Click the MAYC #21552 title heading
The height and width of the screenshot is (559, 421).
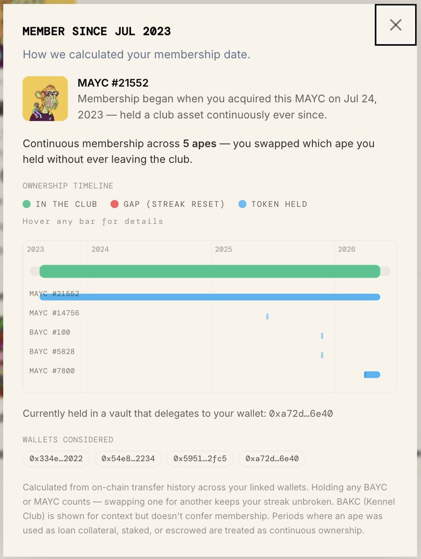coord(113,83)
